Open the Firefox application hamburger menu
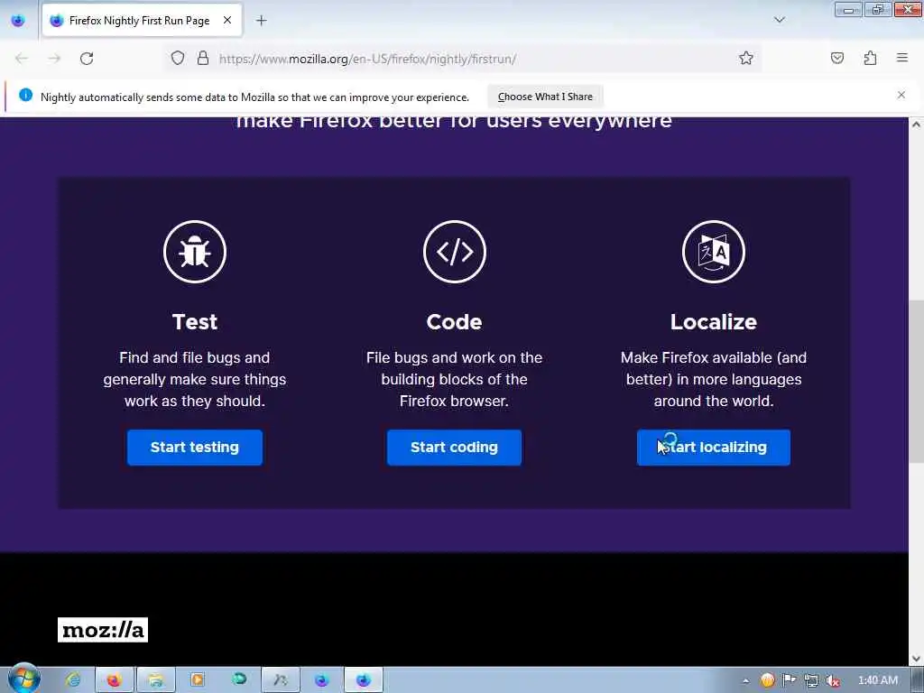 902,59
